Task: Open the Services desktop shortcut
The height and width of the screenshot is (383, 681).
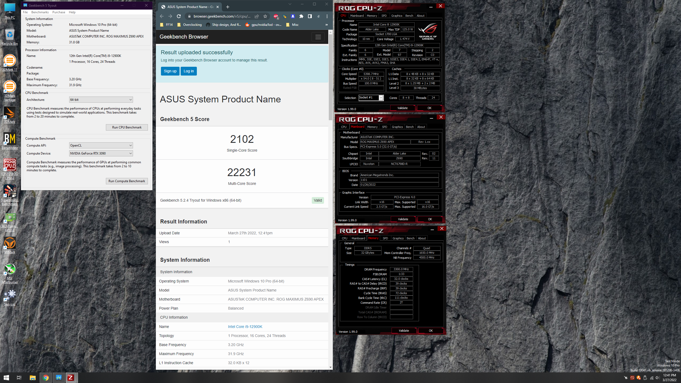Action: (10, 297)
